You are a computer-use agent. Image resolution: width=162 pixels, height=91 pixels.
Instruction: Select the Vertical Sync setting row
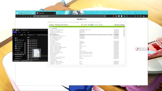tap(86, 56)
